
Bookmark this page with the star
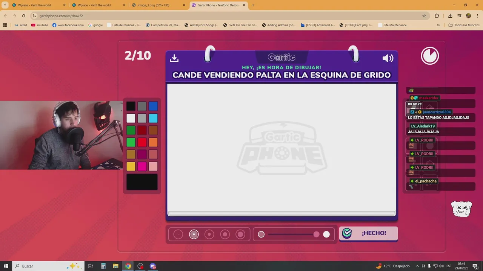tap(424, 16)
